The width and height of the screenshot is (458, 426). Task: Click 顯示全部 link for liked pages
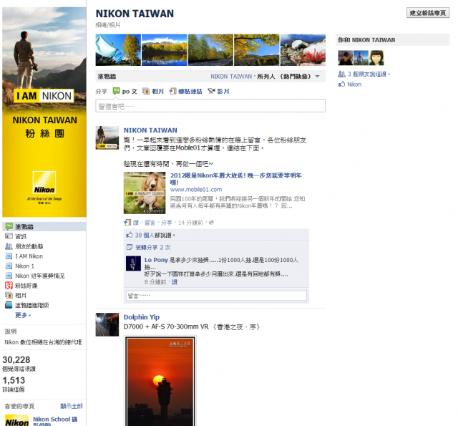pos(72,406)
